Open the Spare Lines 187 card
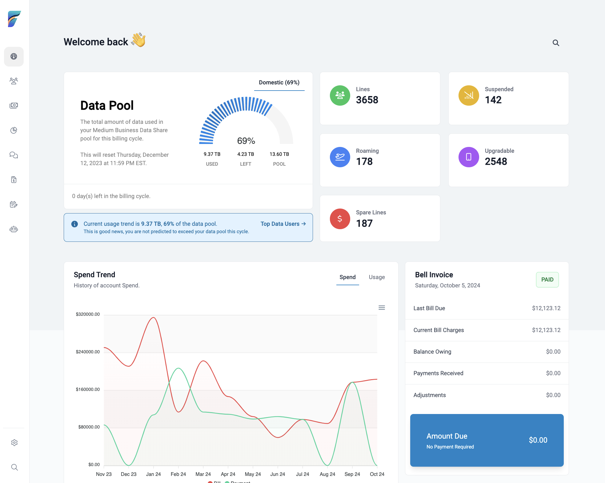 tap(380, 218)
